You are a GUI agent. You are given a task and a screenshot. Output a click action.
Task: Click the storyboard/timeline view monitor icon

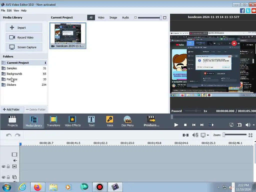tap(203, 135)
